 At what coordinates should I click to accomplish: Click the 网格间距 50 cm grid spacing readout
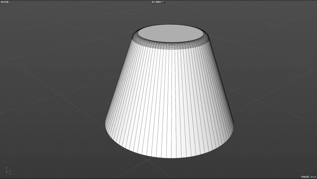(x=308, y=177)
